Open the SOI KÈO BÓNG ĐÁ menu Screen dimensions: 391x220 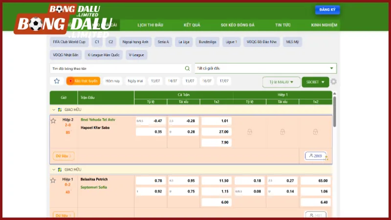238,25
